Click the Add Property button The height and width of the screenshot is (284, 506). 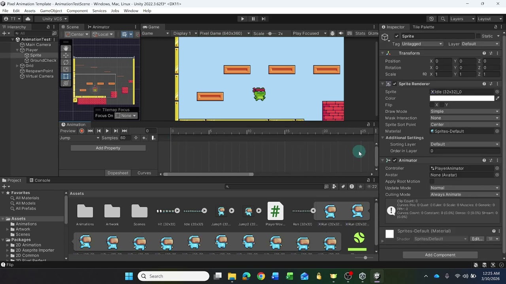[x=108, y=148]
